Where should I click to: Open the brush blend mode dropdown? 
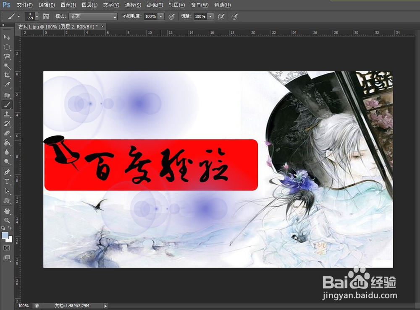tap(92, 16)
